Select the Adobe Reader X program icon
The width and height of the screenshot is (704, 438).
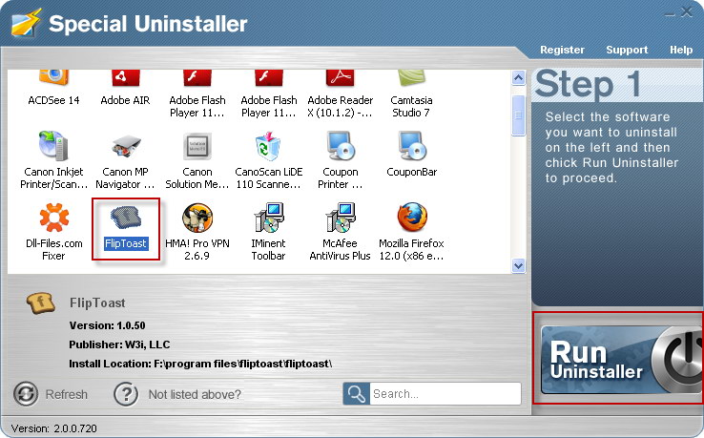340,77
